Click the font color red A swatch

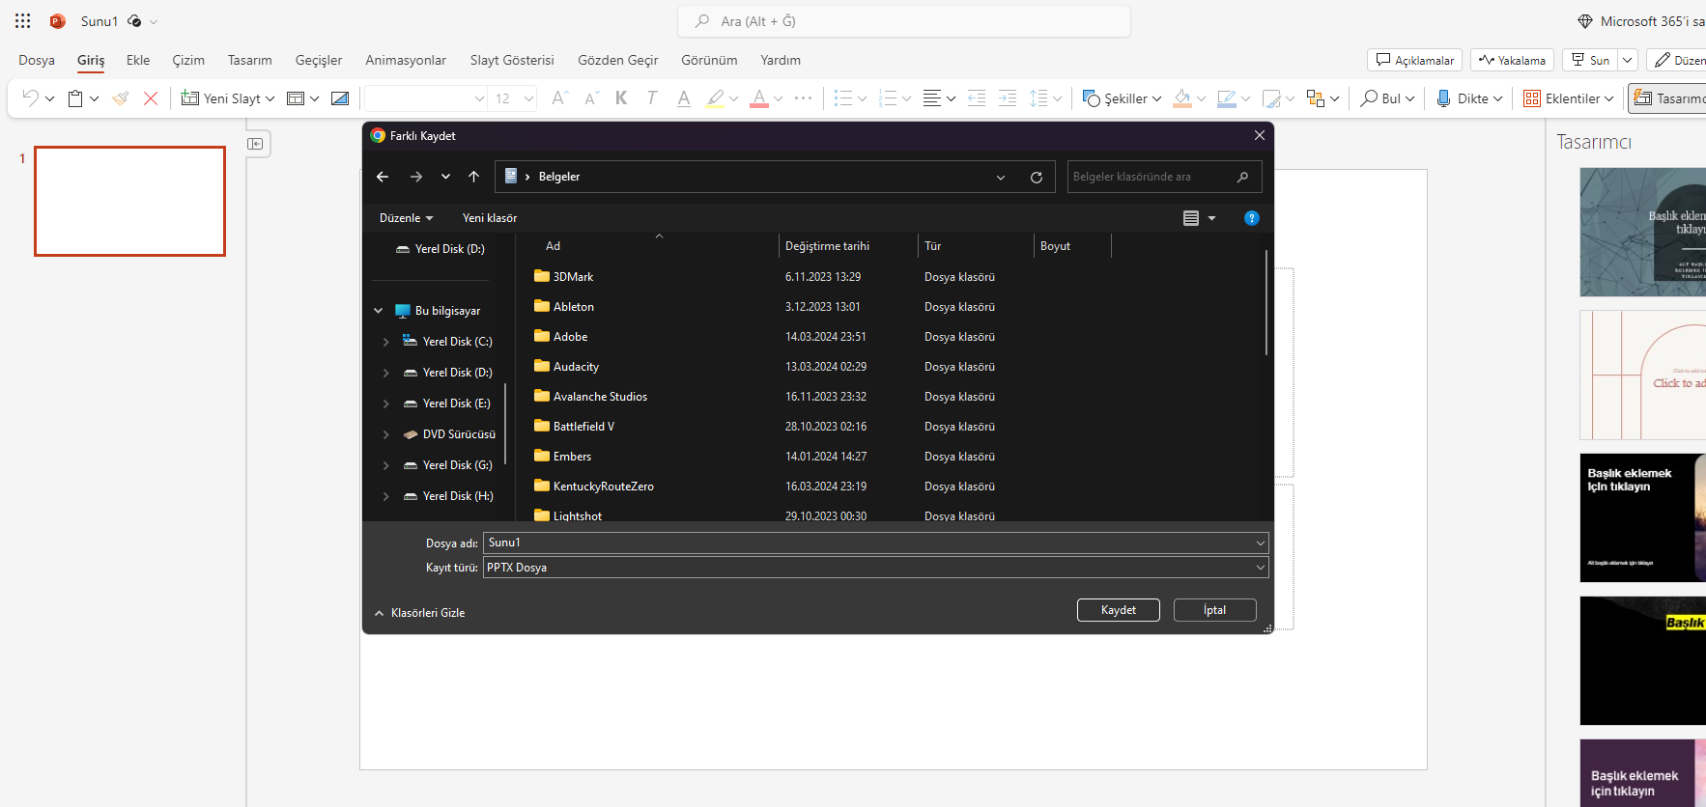coord(759,98)
